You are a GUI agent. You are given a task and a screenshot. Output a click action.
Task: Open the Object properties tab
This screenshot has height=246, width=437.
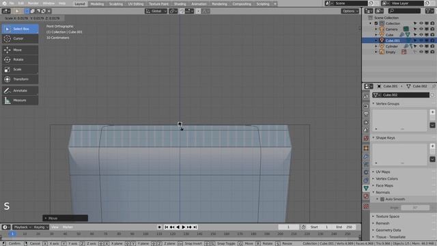pos(366,148)
